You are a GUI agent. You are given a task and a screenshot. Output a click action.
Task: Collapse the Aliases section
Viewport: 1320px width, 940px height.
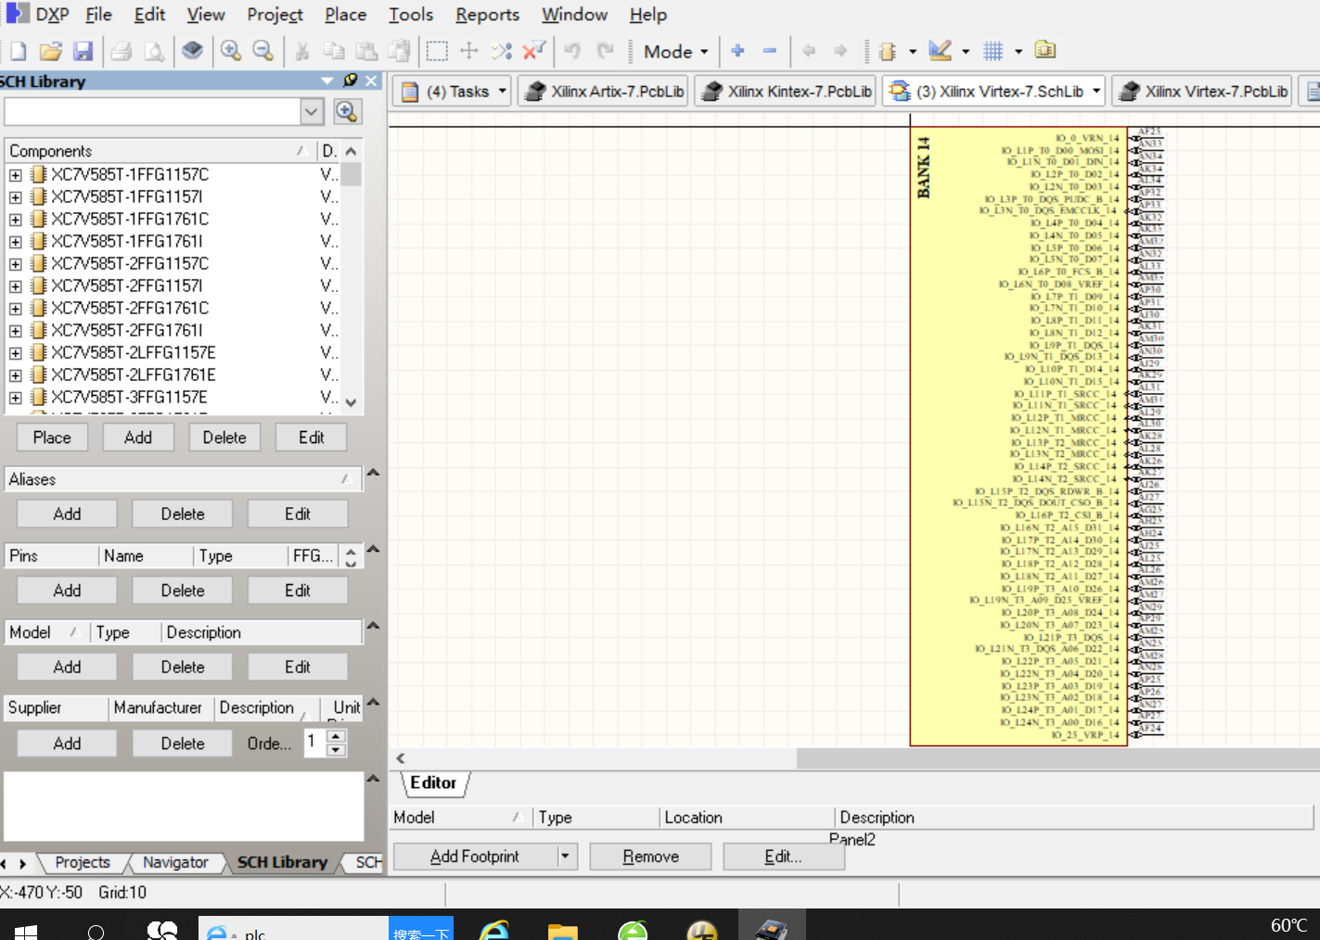tap(373, 474)
